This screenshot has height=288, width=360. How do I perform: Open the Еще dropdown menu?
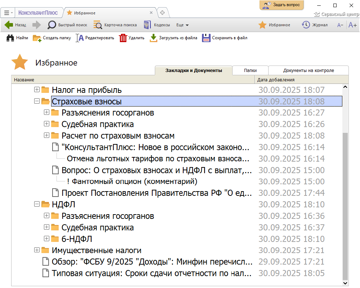point(183,25)
